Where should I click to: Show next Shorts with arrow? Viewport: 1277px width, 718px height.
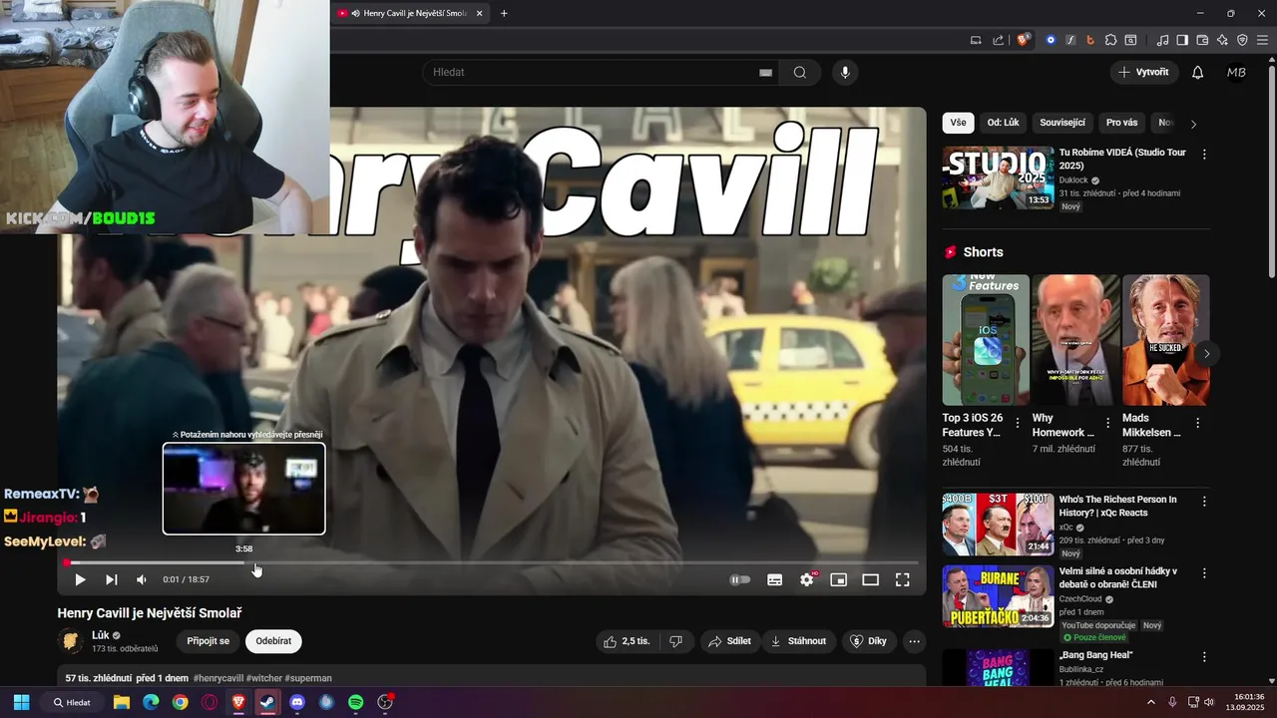pos(1206,353)
